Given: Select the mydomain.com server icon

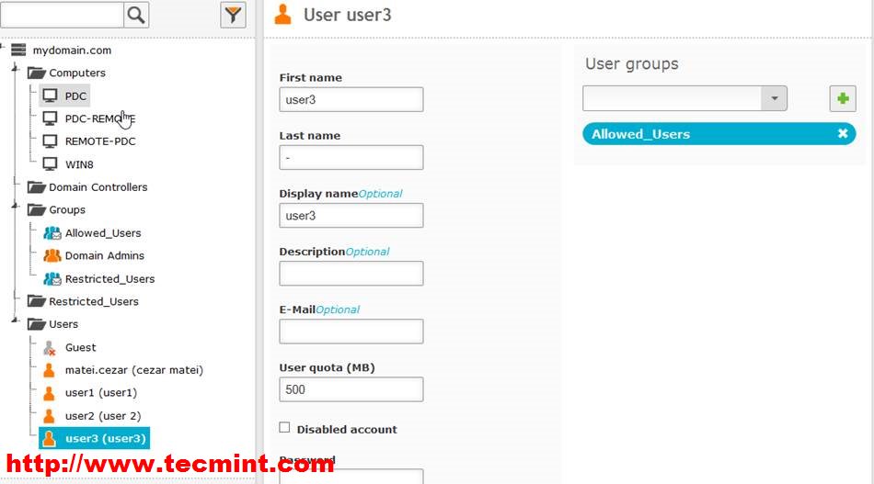Looking at the screenshot, I should point(18,51).
